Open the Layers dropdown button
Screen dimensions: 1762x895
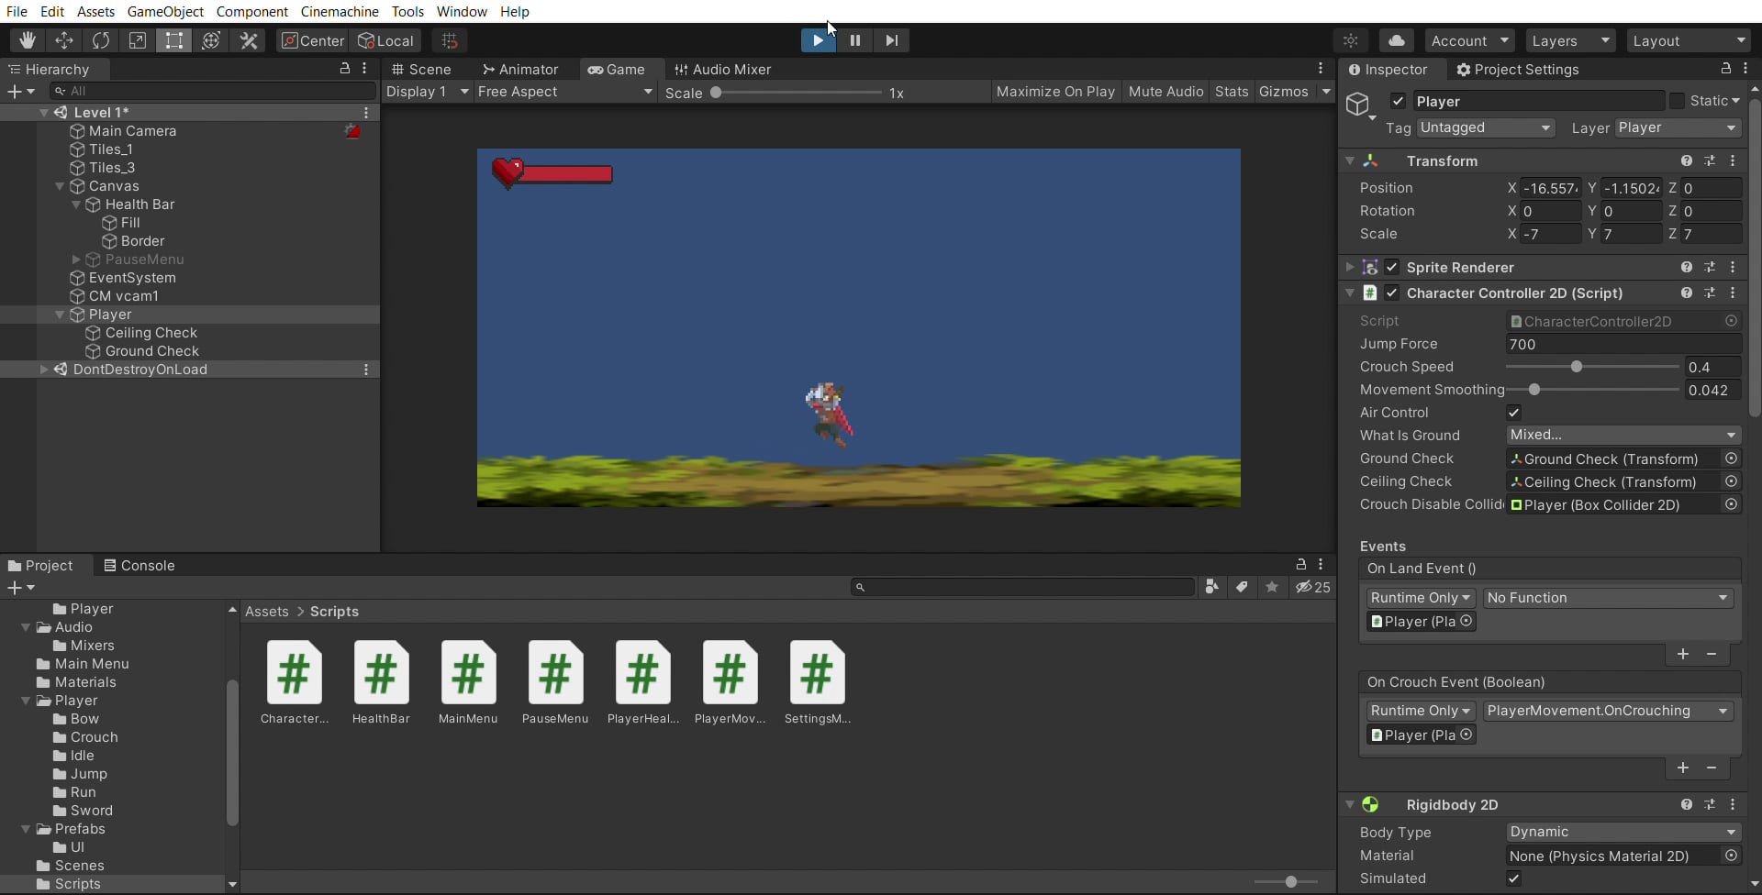[1570, 40]
